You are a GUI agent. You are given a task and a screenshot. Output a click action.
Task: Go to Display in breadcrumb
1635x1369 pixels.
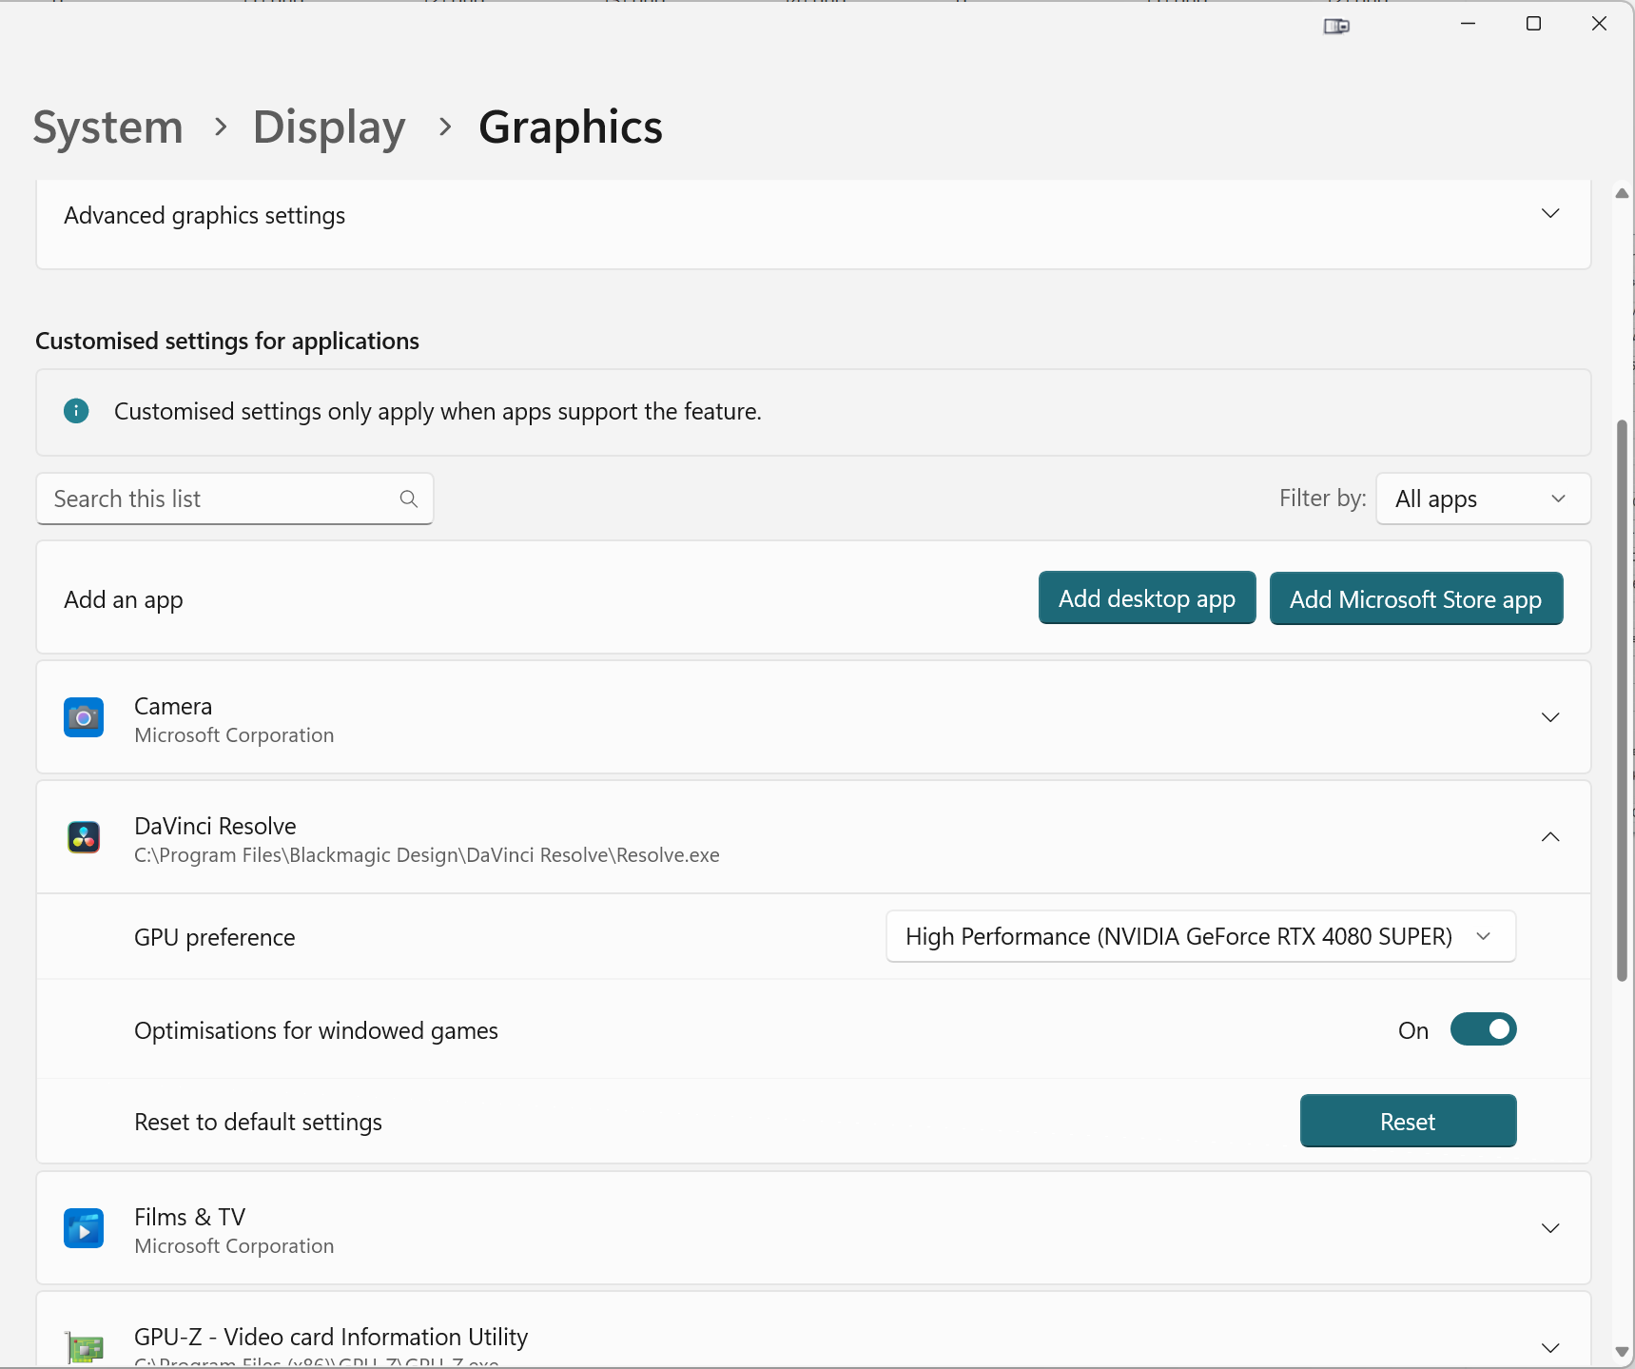(x=329, y=127)
